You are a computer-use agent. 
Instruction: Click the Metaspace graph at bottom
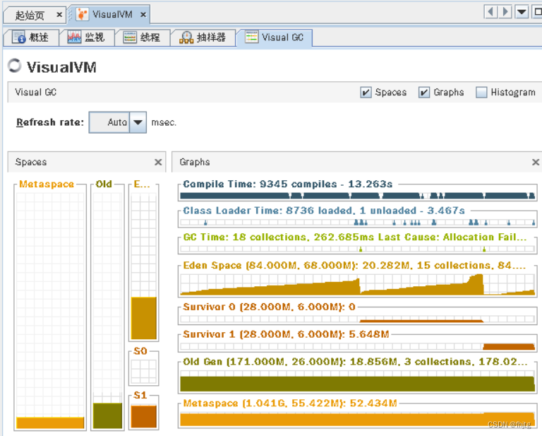coord(357,419)
